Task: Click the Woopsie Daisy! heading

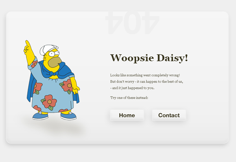Action: click(x=149, y=58)
